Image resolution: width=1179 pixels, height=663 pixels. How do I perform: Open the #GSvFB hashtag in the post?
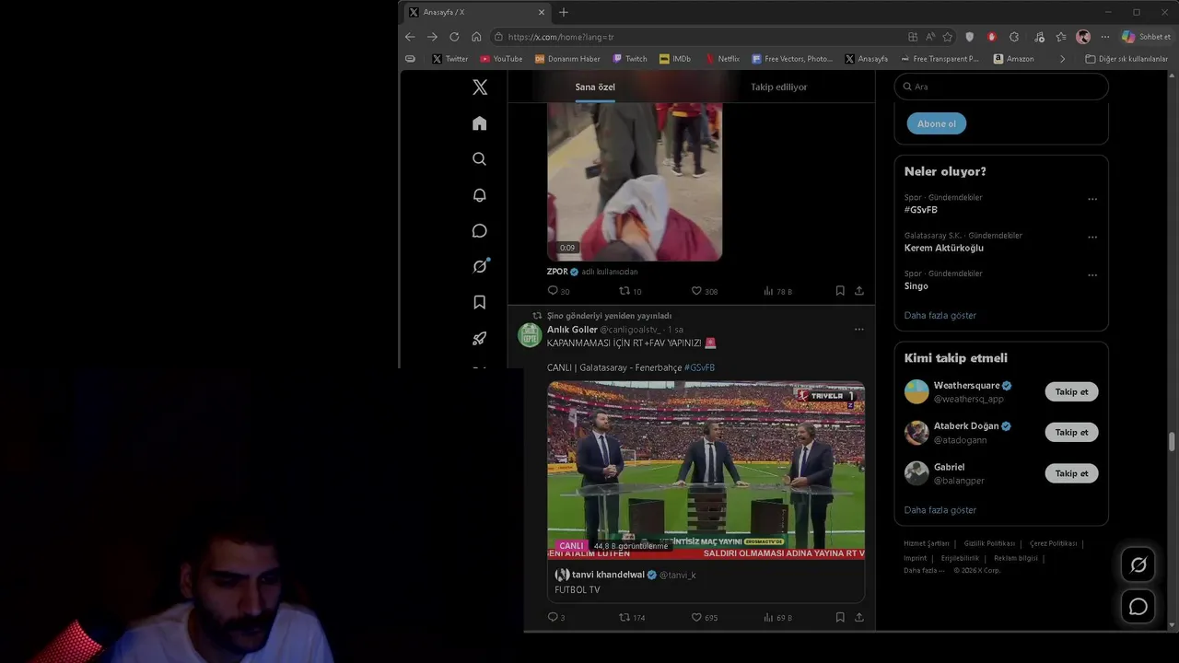[699, 367]
